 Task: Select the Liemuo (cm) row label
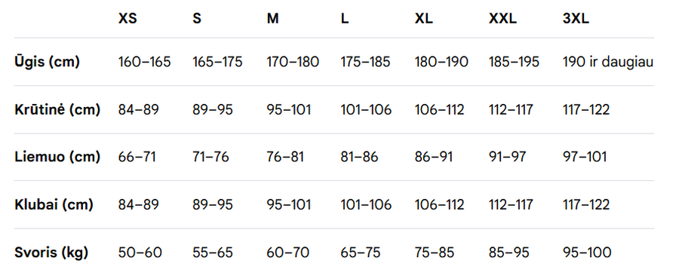(57, 157)
